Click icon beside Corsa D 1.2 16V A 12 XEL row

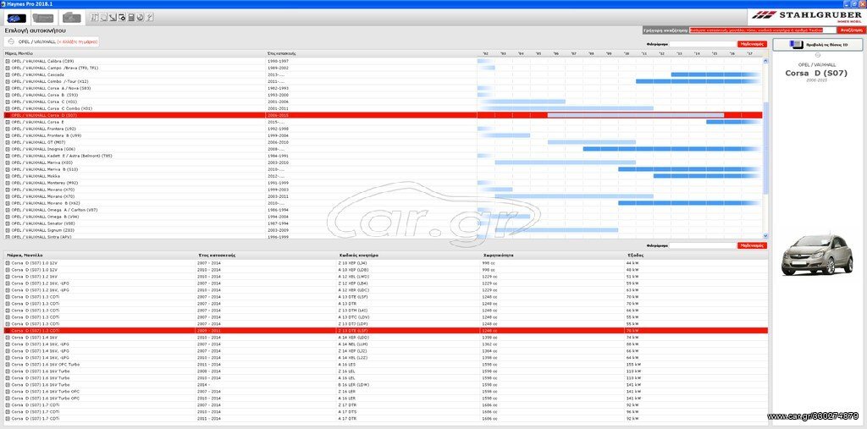pos(7,277)
